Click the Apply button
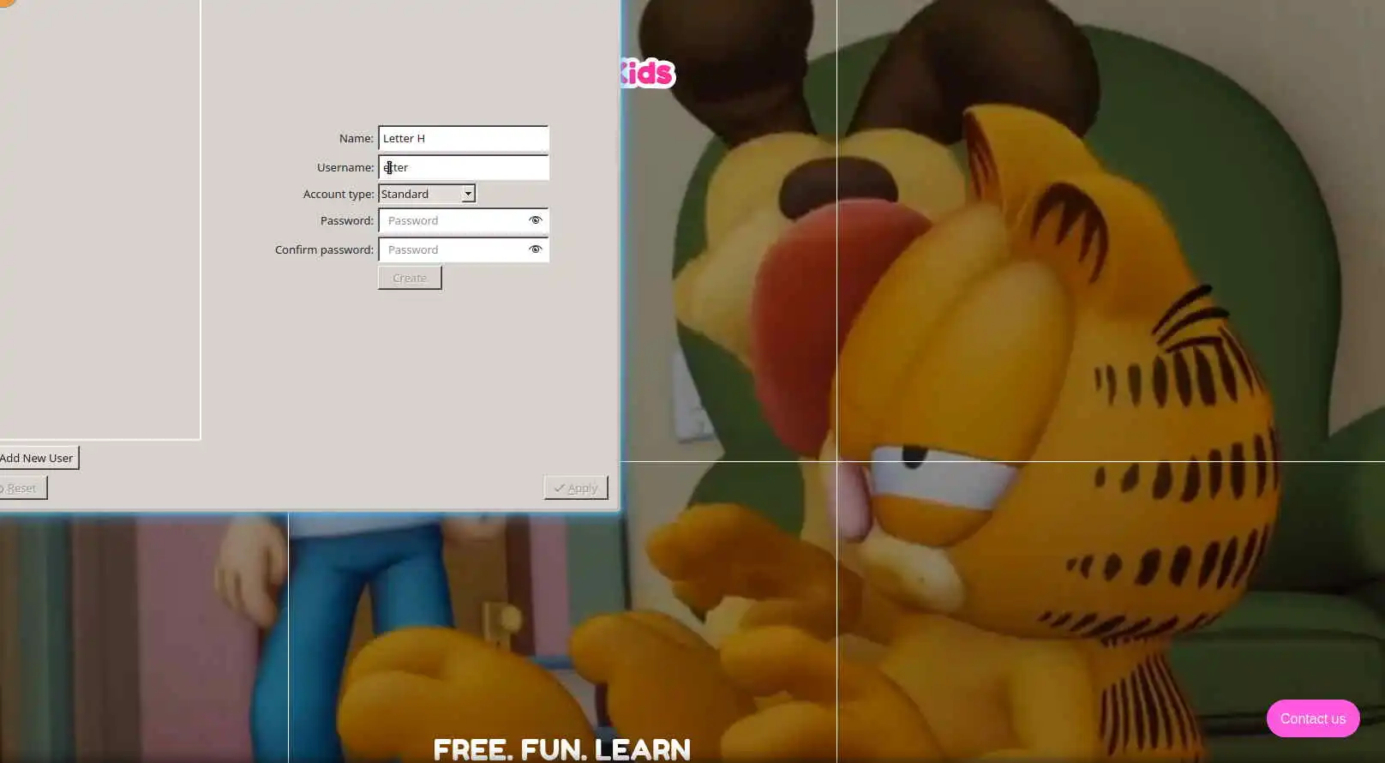Viewport: 1385px width, 763px height. coord(576,488)
